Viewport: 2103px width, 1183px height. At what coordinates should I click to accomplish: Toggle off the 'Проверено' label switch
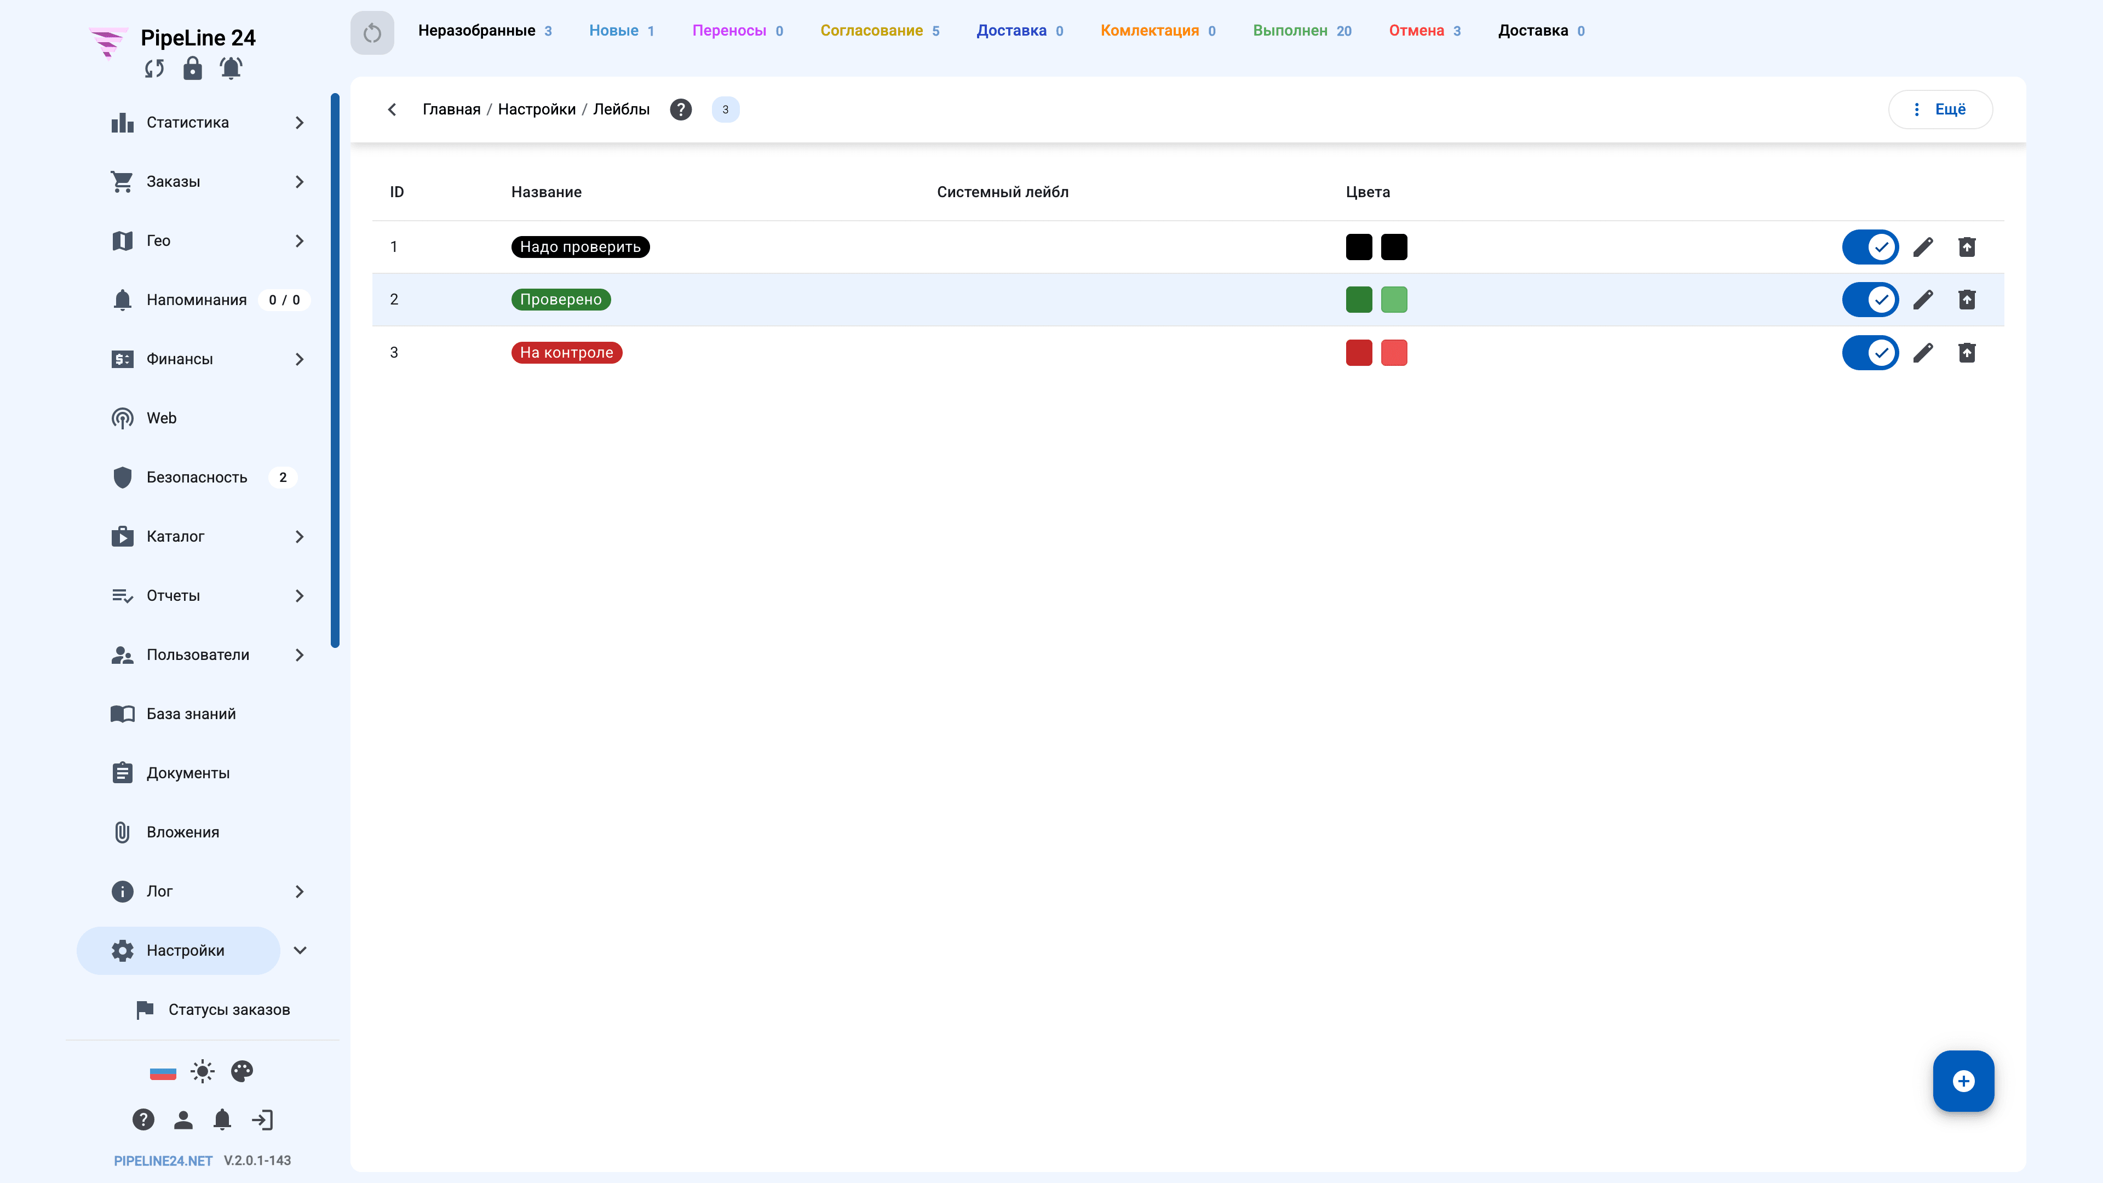tap(1870, 300)
